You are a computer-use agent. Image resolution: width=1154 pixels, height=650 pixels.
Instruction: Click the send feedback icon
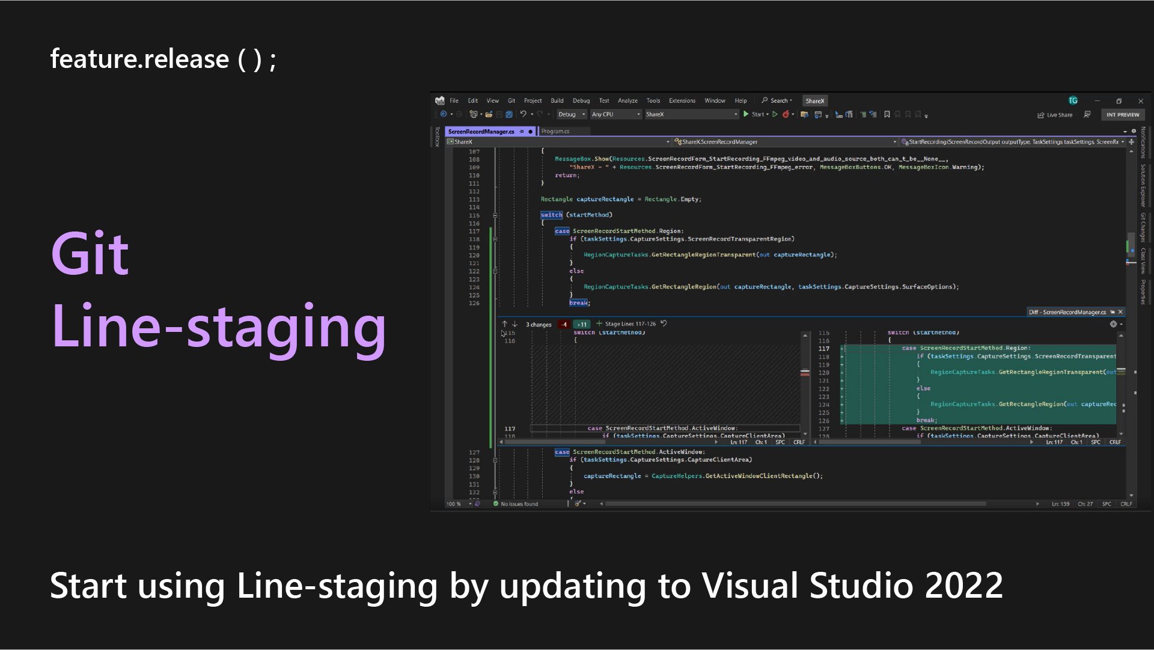click(1087, 114)
